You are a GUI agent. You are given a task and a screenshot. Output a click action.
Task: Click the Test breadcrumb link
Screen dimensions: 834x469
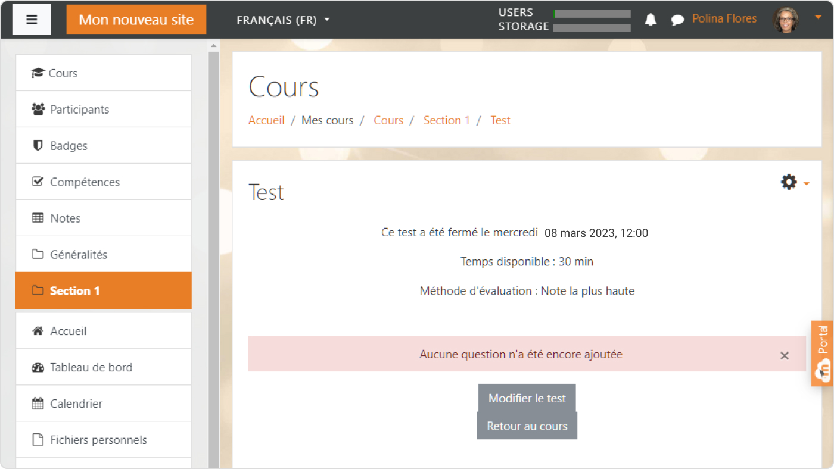[x=500, y=120]
